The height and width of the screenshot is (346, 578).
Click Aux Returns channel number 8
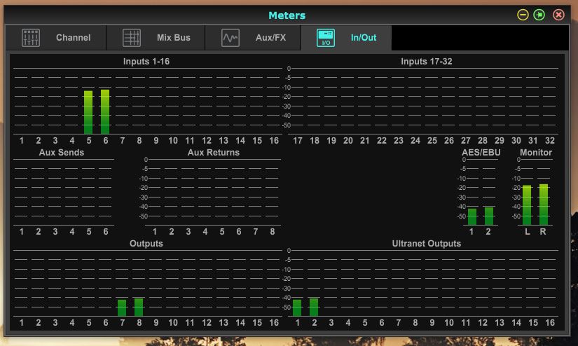pyautogui.click(x=273, y=232)
